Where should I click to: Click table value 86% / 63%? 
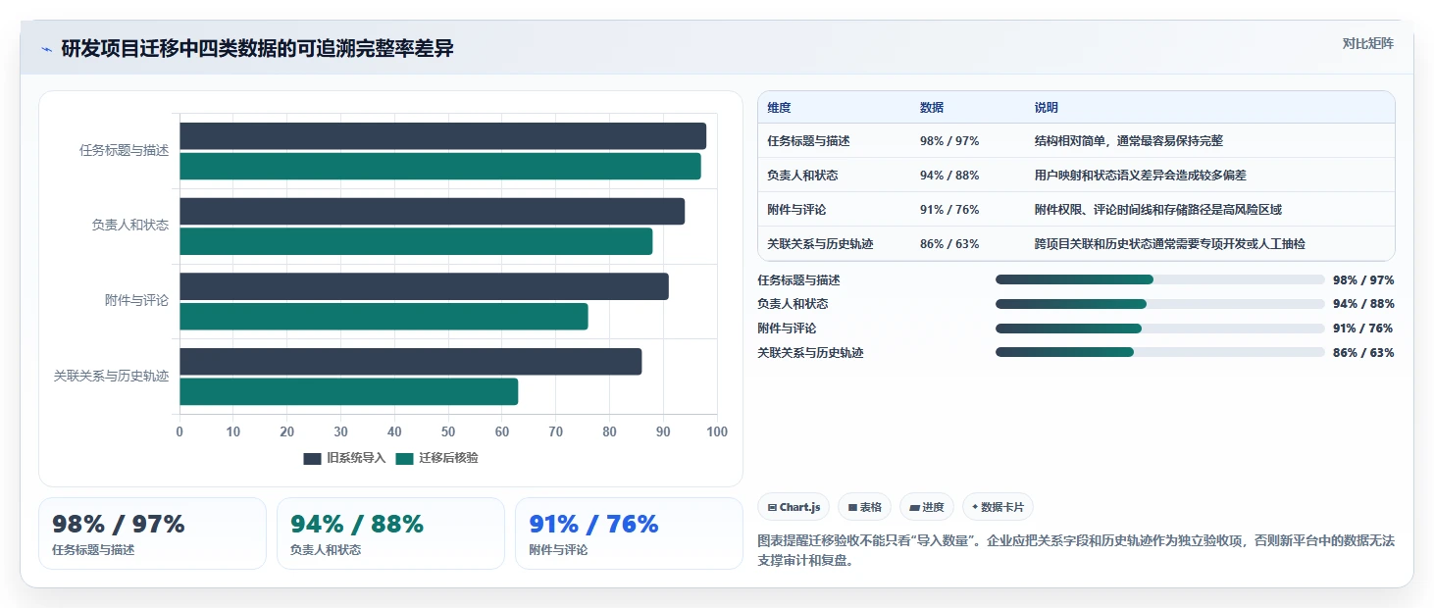[949, 243]
